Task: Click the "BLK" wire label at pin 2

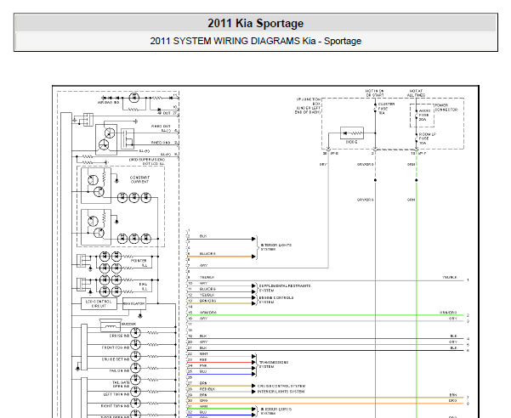Action: [203, 236]
